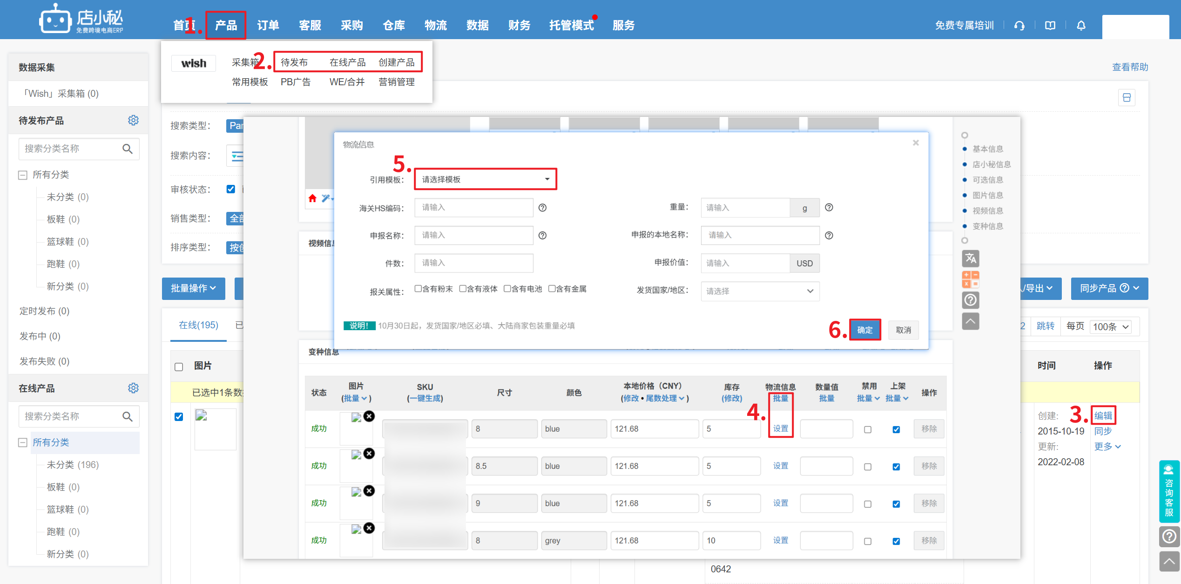The width and height of the screenshot is (1181, 584).
Task: Click gear icon beside 在线产品
Action: click(x=133, y=388)
